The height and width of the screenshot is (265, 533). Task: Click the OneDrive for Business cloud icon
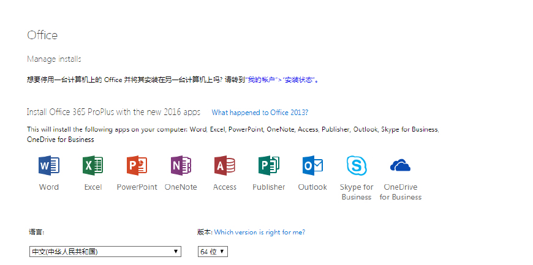tap(401, 165)
